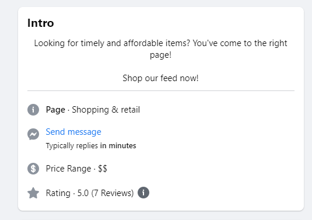
Task: Click the bold 'in minutes' text
Action: (x=118, y=145)
